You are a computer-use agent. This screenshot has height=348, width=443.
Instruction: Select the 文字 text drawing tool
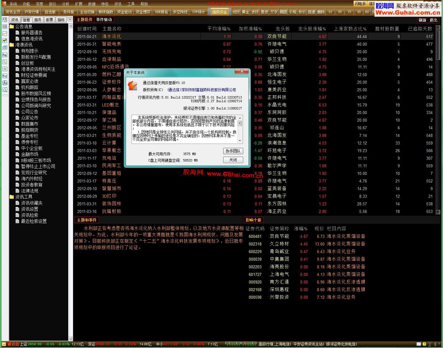[274, 12]
